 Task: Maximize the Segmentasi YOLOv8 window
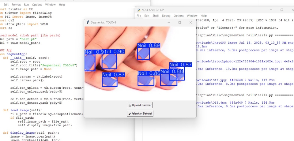pos(179,22)
